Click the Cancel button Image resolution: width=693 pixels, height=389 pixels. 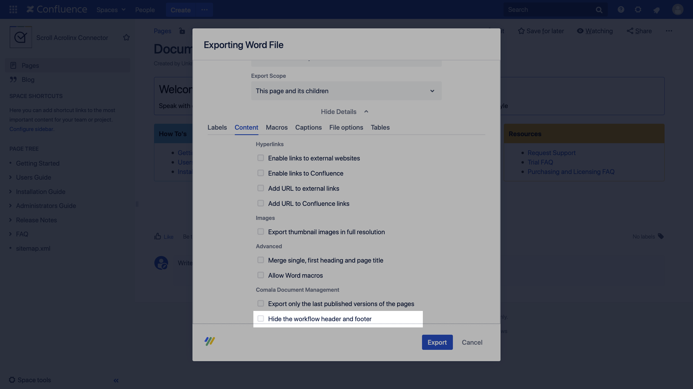[x=472, y=342]
